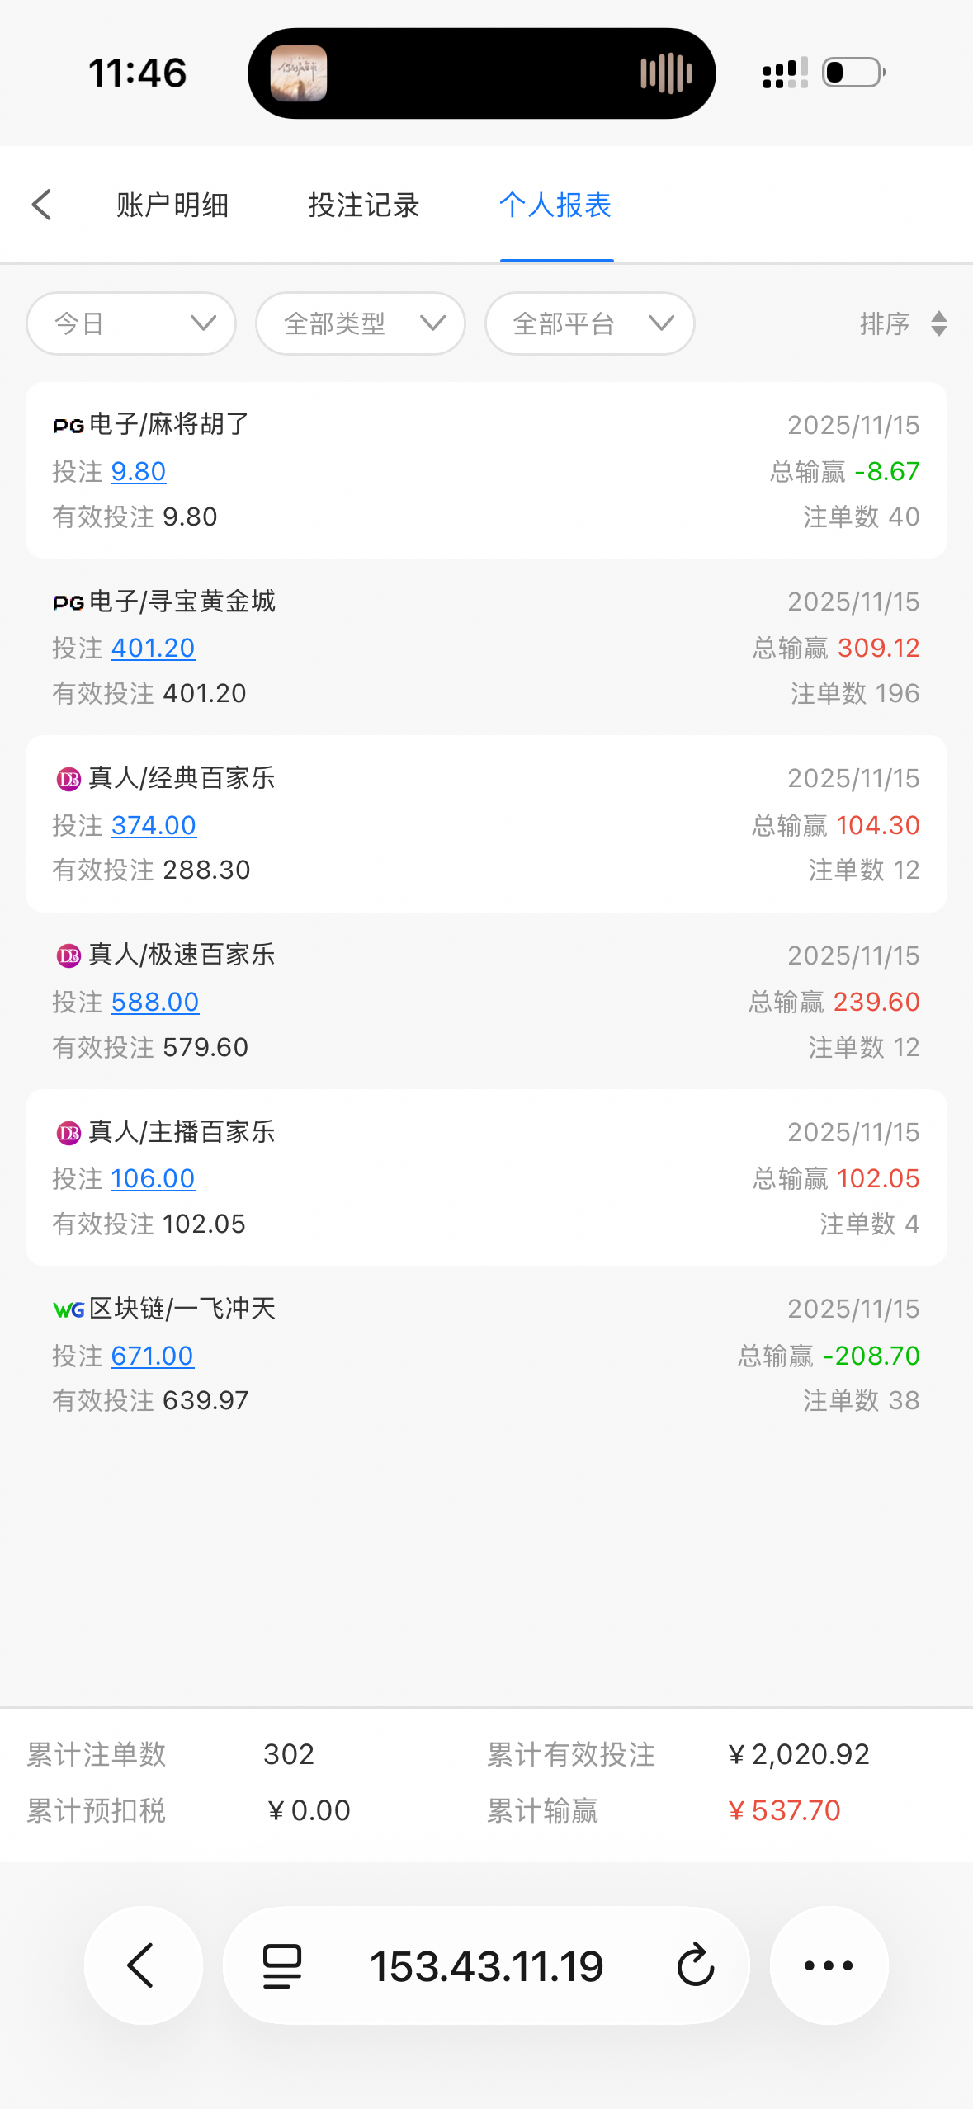The width and height of the screenshot is (973, 2109).
Task: Open the 401.20 bet amount link
Action: point(153,648)
